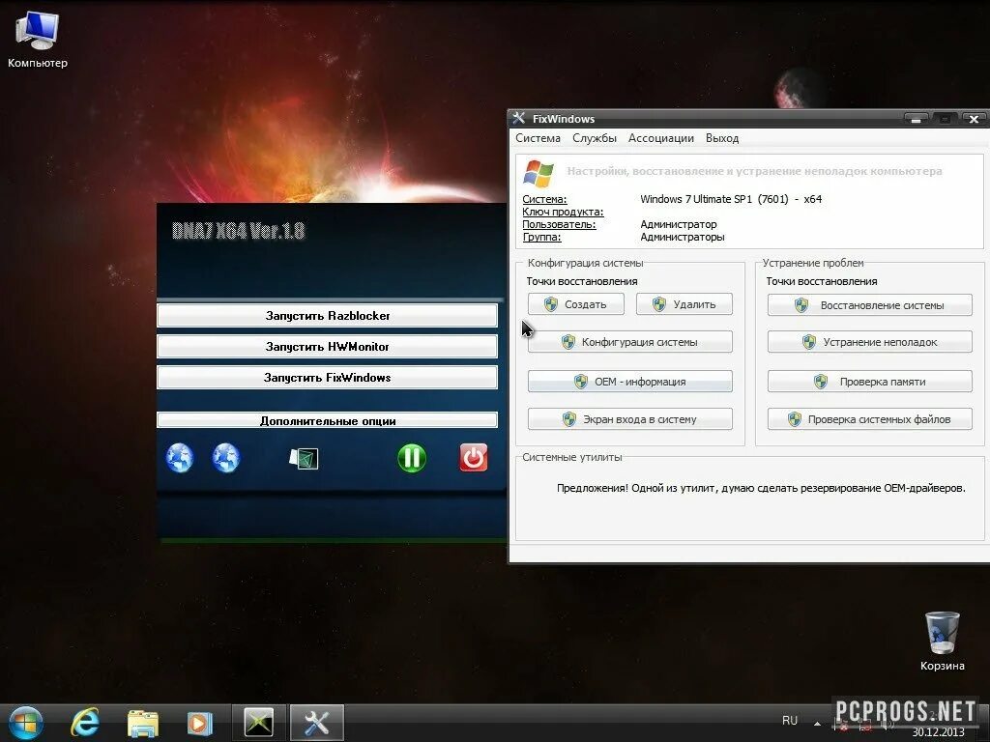Click the red power icon in launcher
This screenshot has width=990, height=742.
coord(474,458)
